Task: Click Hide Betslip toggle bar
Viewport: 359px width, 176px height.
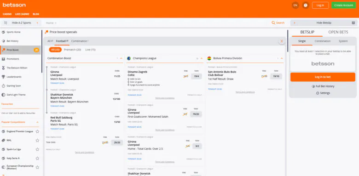Action: [324, 23]
